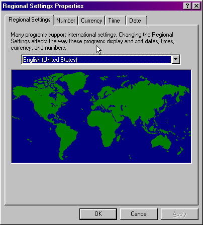Click the Apply button
The width and height of the screenshot is (203, 225).
(x=179, y=214)
